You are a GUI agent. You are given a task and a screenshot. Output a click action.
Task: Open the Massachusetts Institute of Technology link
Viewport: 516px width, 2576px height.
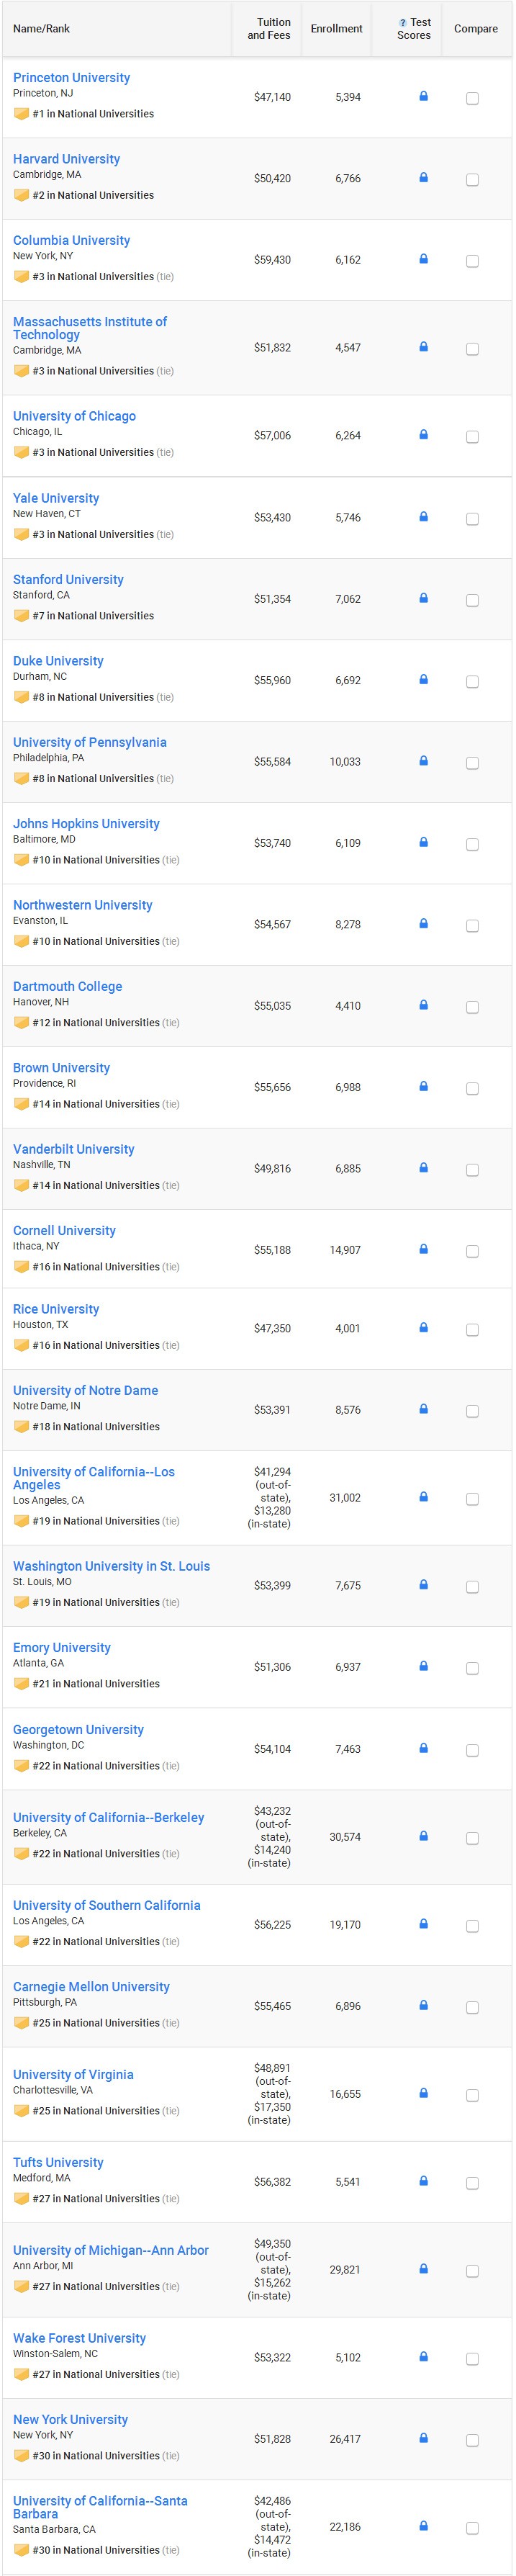pos(90,328)
